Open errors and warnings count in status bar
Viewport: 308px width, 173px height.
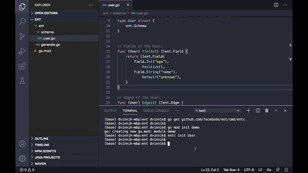(27, 170)
